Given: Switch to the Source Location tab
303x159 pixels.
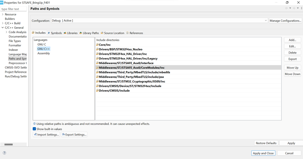Looking at the screenshot, I should [x=112, y=33].
